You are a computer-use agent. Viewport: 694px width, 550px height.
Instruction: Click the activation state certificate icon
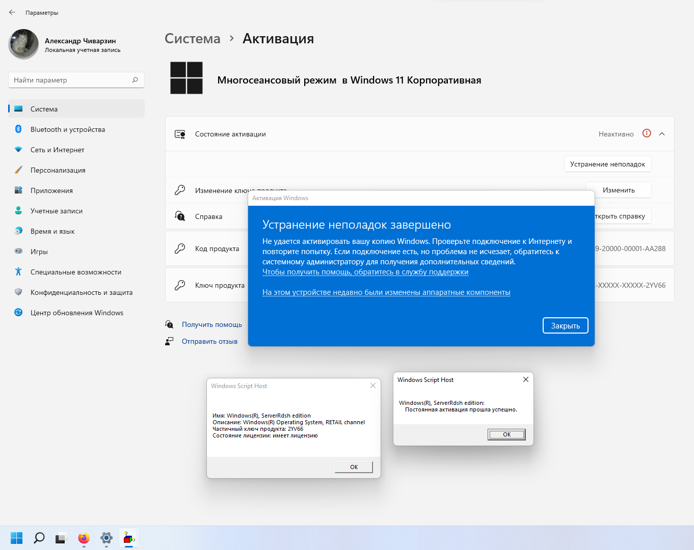(x=180, y=134)
